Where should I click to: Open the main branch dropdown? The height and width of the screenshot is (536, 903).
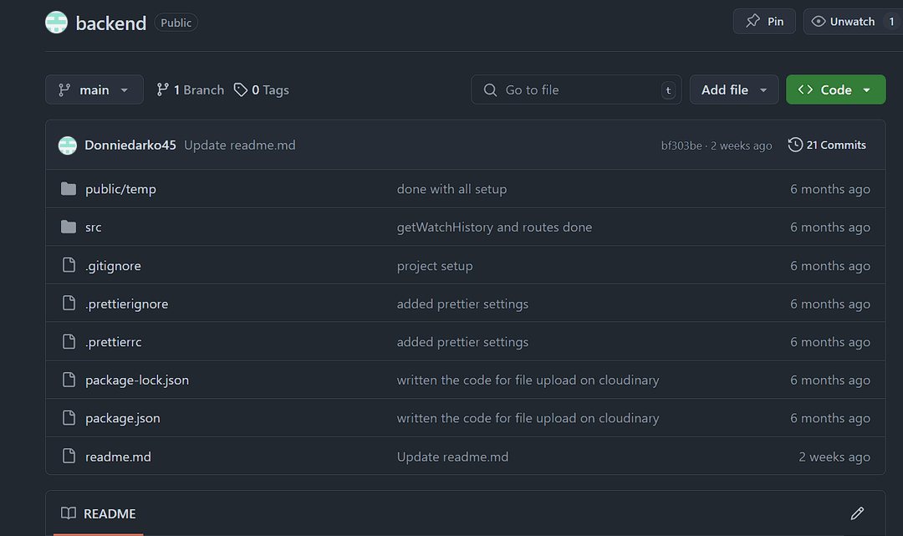94,89
